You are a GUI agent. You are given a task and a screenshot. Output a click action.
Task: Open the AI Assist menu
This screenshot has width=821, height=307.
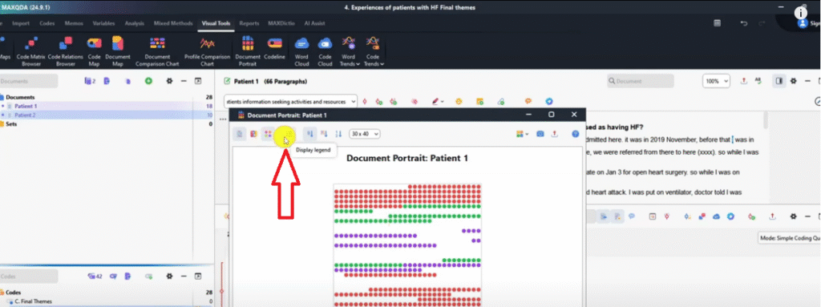point(314,23)
